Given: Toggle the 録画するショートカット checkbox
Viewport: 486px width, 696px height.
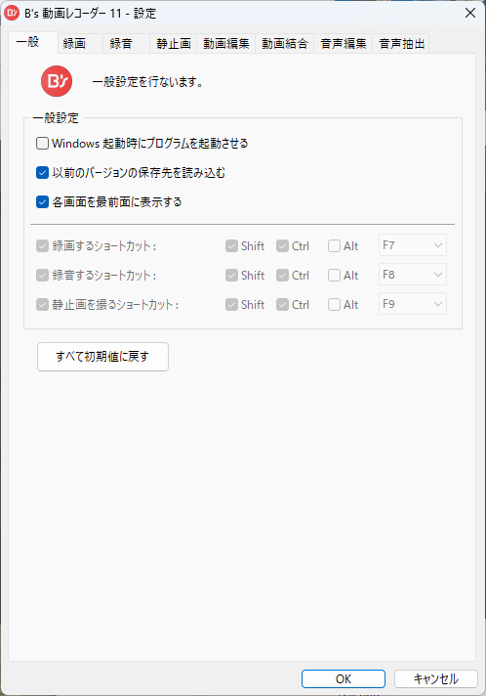Looking at the screenshot, I should coord(42,246).
